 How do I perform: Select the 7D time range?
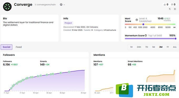point(147,47)
